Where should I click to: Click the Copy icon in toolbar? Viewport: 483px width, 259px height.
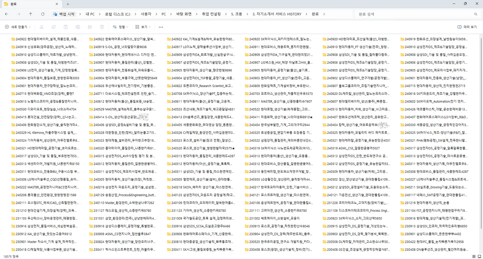[x=54, y=27]
